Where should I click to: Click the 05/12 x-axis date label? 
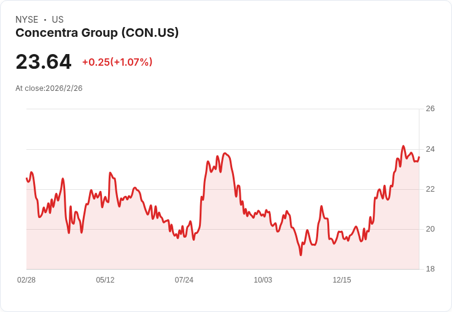coord(105,279)
